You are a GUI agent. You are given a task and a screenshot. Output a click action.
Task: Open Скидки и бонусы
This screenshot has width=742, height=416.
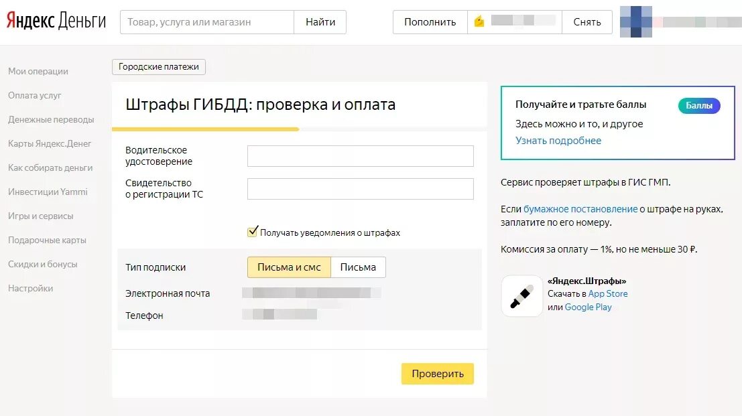pos(43,264)
